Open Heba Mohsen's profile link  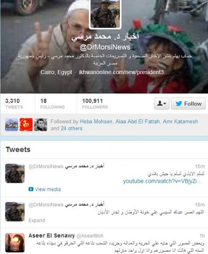tap(96, 121)
